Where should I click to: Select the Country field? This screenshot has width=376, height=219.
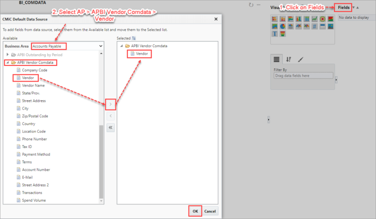(x=29, y=124)
